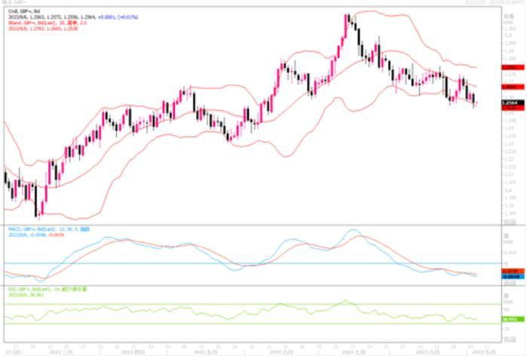The image size is (527, 356).
Task: Select the blue MACD indicator legend label
Action: [49, 229]
